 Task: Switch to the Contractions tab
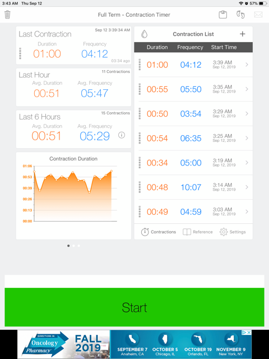click(x=158, y=232)
